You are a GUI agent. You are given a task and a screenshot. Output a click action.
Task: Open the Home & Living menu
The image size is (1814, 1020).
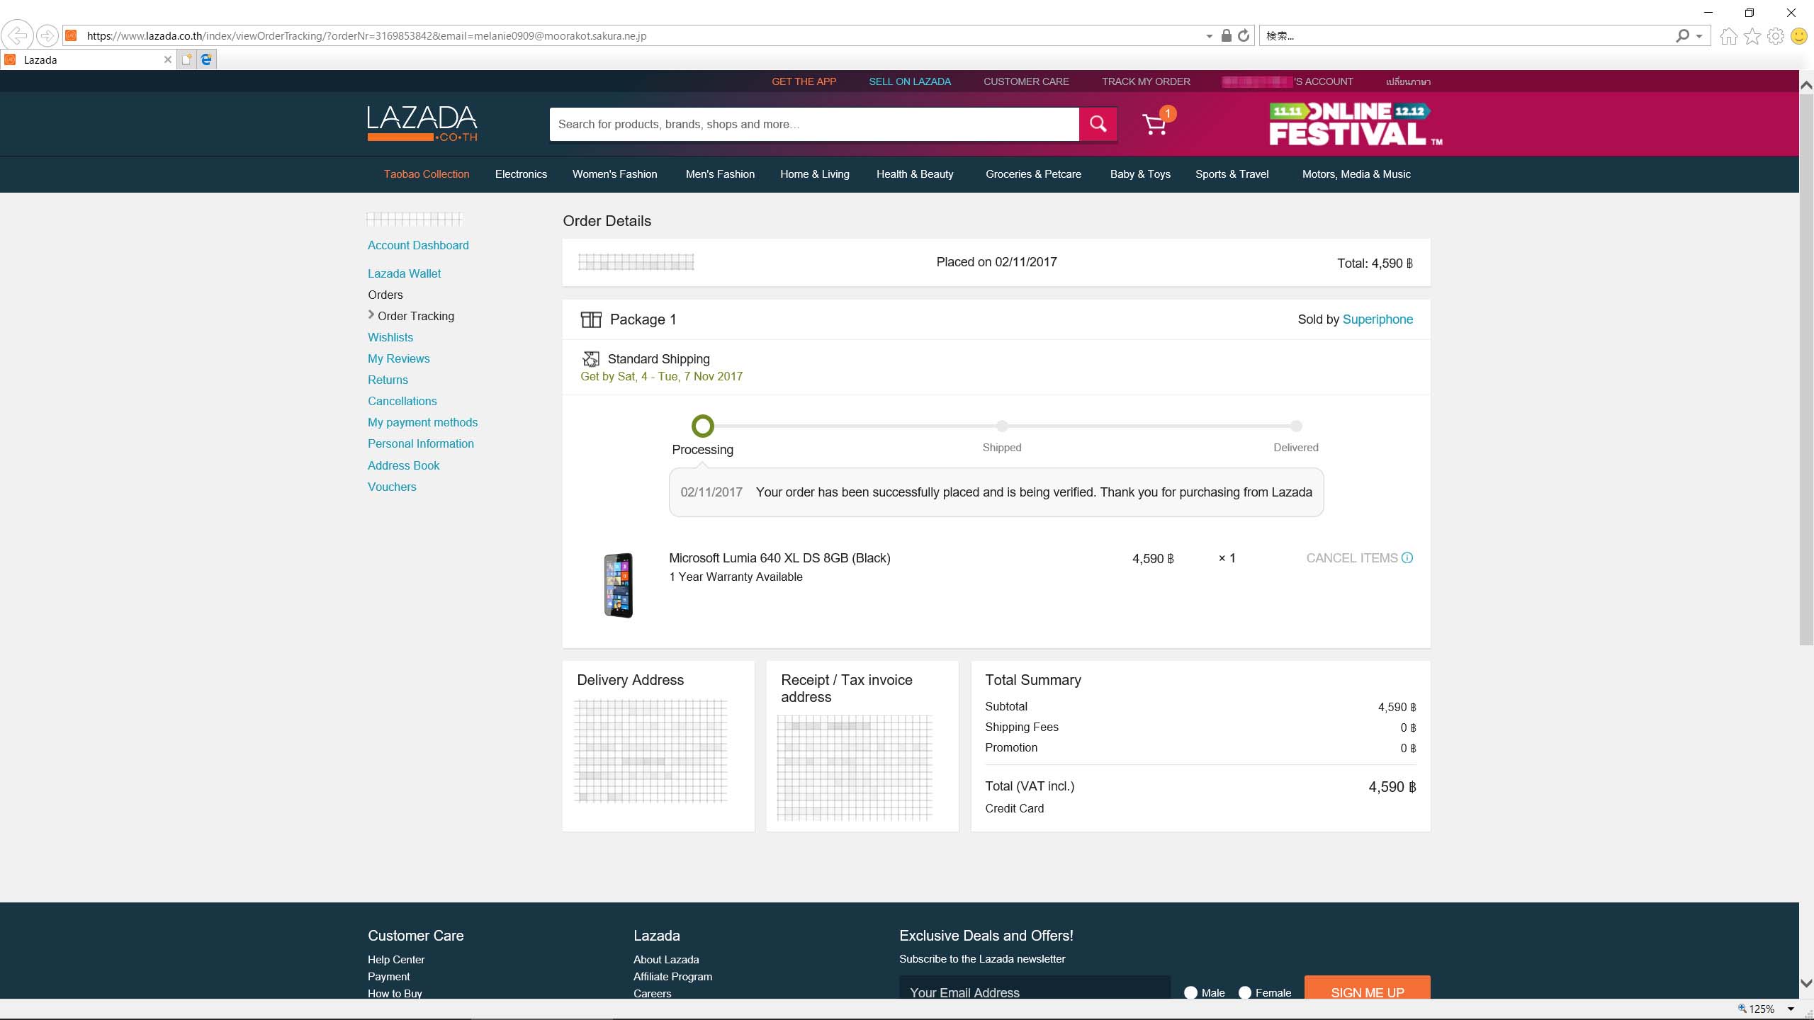click(815, 174)
